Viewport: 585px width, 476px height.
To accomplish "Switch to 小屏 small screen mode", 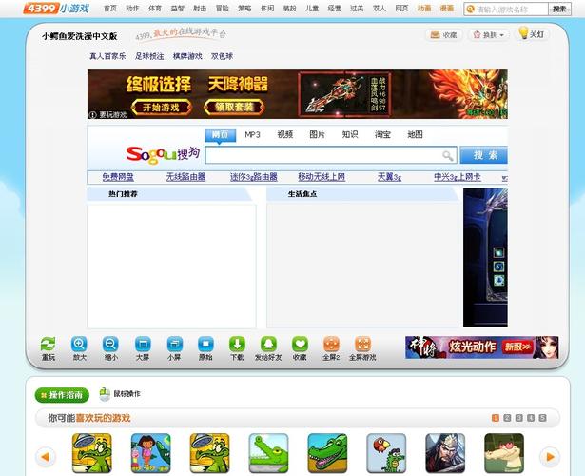I will tap(174, 344).
